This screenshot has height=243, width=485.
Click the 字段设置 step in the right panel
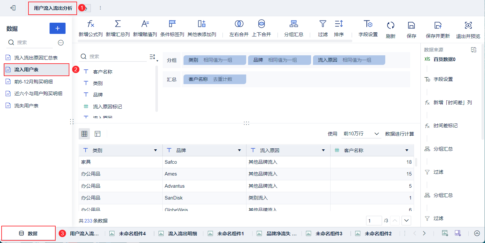(438, 79)
